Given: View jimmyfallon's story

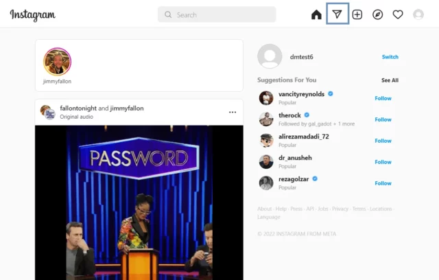Looking at the screenshot, I should coord(58,62).
